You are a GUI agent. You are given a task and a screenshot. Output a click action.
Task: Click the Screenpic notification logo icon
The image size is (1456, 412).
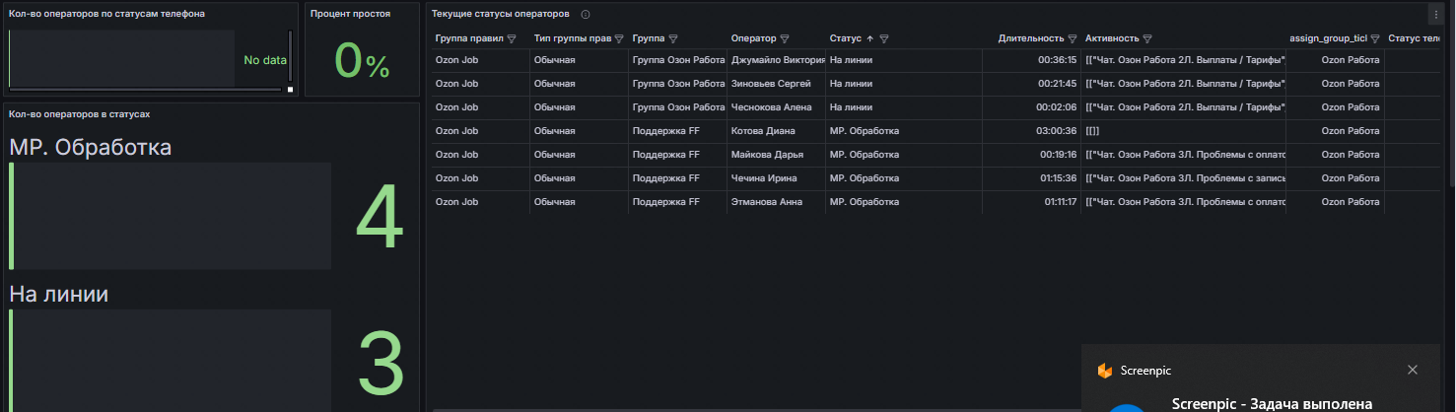coord(1105,371)
